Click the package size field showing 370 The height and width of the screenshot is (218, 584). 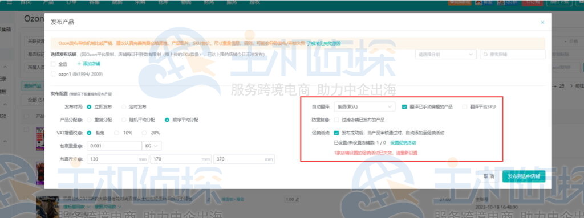(x=244, y=159)
